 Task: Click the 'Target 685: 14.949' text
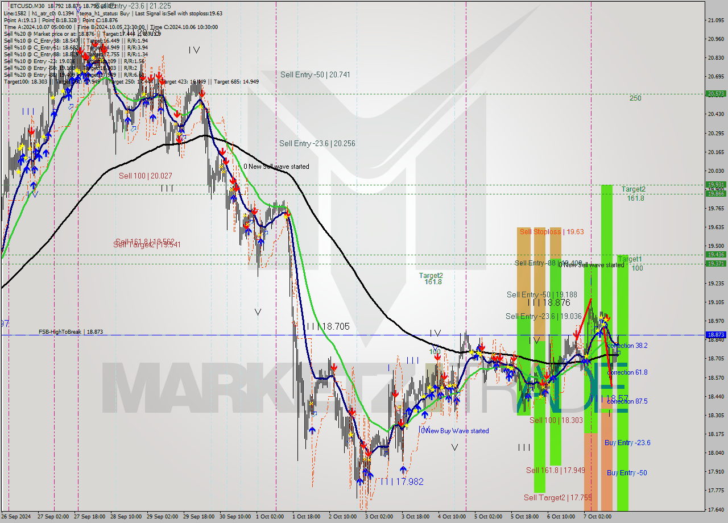[x=237, y=81]
